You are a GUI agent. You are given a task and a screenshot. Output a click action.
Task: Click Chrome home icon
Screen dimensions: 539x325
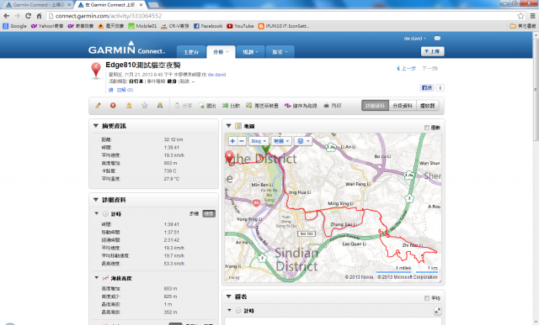click(x=40, y=16)
